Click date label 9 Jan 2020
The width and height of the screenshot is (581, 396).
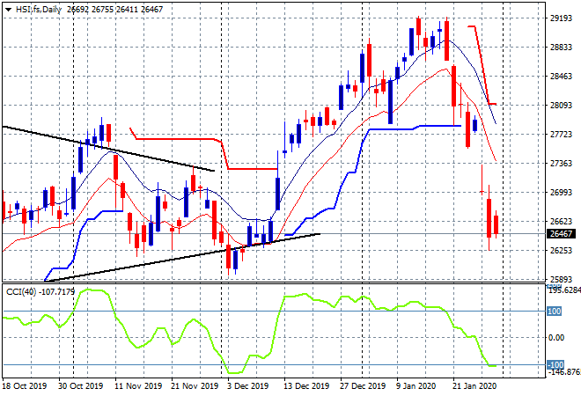416,386
